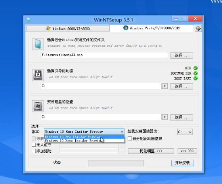
Task: Click the WinNTSetup title bar app icon
Action: point(29,20)
